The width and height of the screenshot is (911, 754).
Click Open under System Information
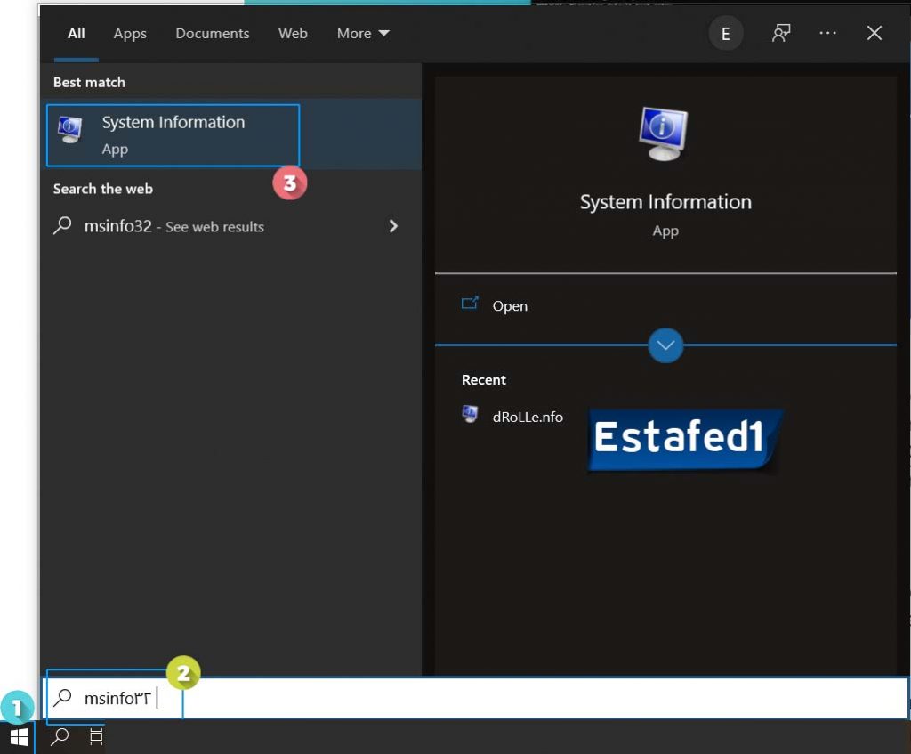[x=510, y=305]
